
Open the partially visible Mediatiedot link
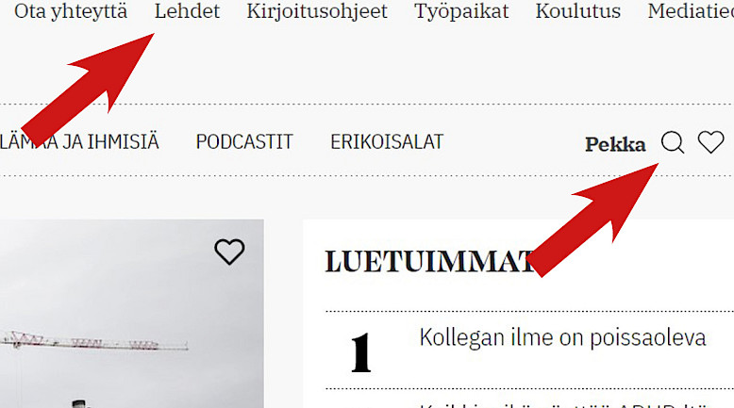coord(691,11)
